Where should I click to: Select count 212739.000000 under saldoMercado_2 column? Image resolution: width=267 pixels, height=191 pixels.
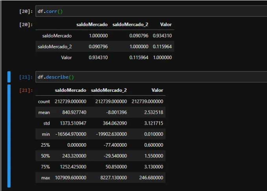coord(111,102)
